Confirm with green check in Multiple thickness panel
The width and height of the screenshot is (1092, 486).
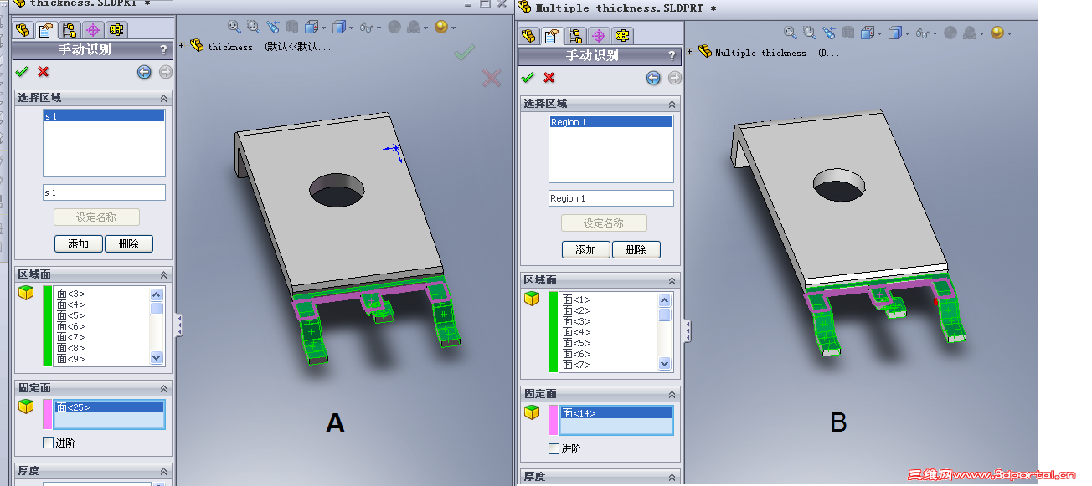coord(528,77)
